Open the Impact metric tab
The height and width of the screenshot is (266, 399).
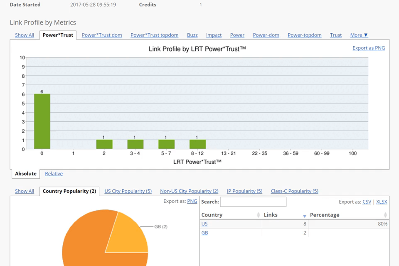pyautogui.click(x=214, y=35)
